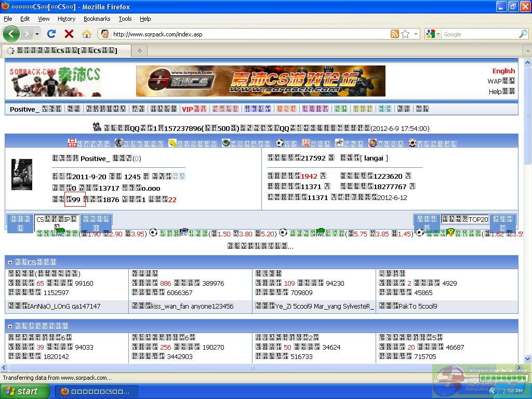This screenshot has width=532, height=399.
Task: Open the Tools menu
Action: [x=125, y=19]
